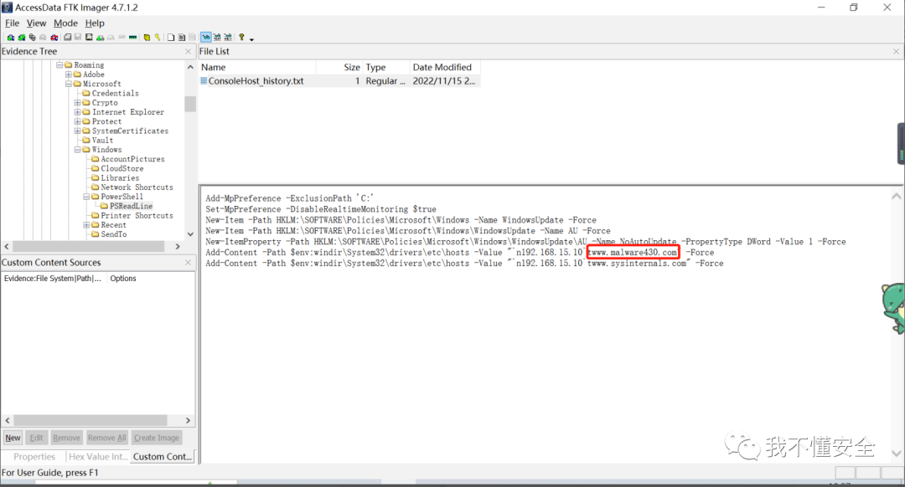
Task: Click the Create Disk Image icon
Action: [68, 38]
